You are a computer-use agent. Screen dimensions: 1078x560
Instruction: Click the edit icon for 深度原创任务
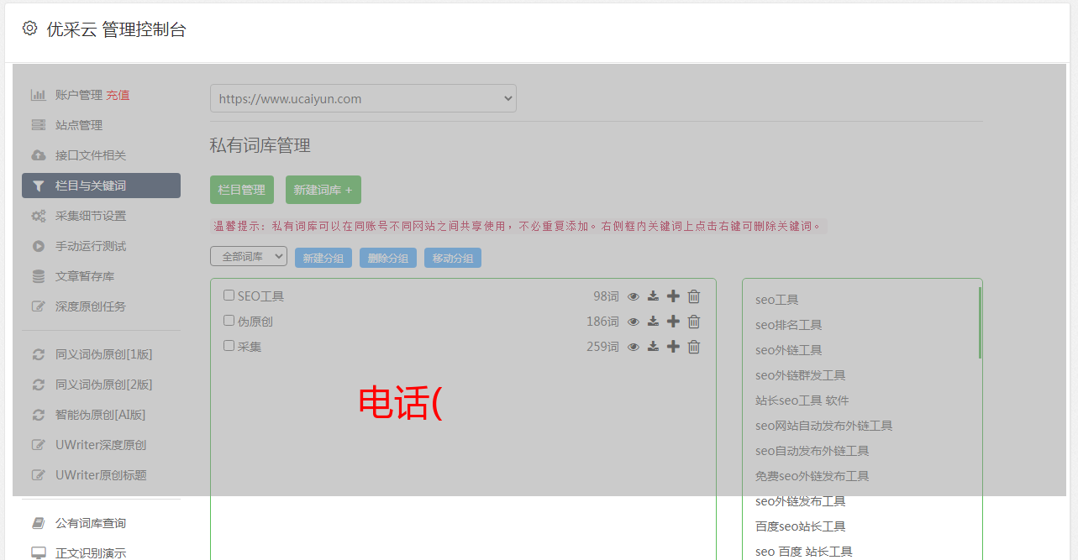[38, 306]
